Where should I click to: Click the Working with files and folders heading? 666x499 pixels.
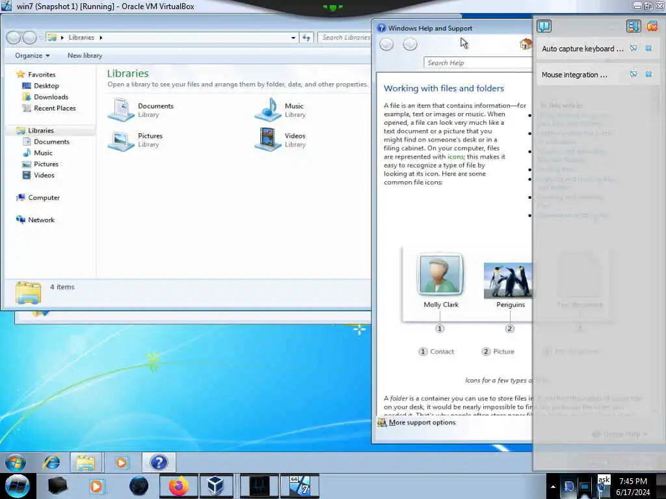444,88
